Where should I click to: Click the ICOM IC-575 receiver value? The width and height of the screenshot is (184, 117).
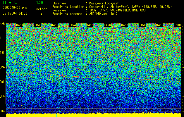117,10
